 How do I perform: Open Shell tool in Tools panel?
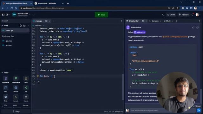coord(6,98)
